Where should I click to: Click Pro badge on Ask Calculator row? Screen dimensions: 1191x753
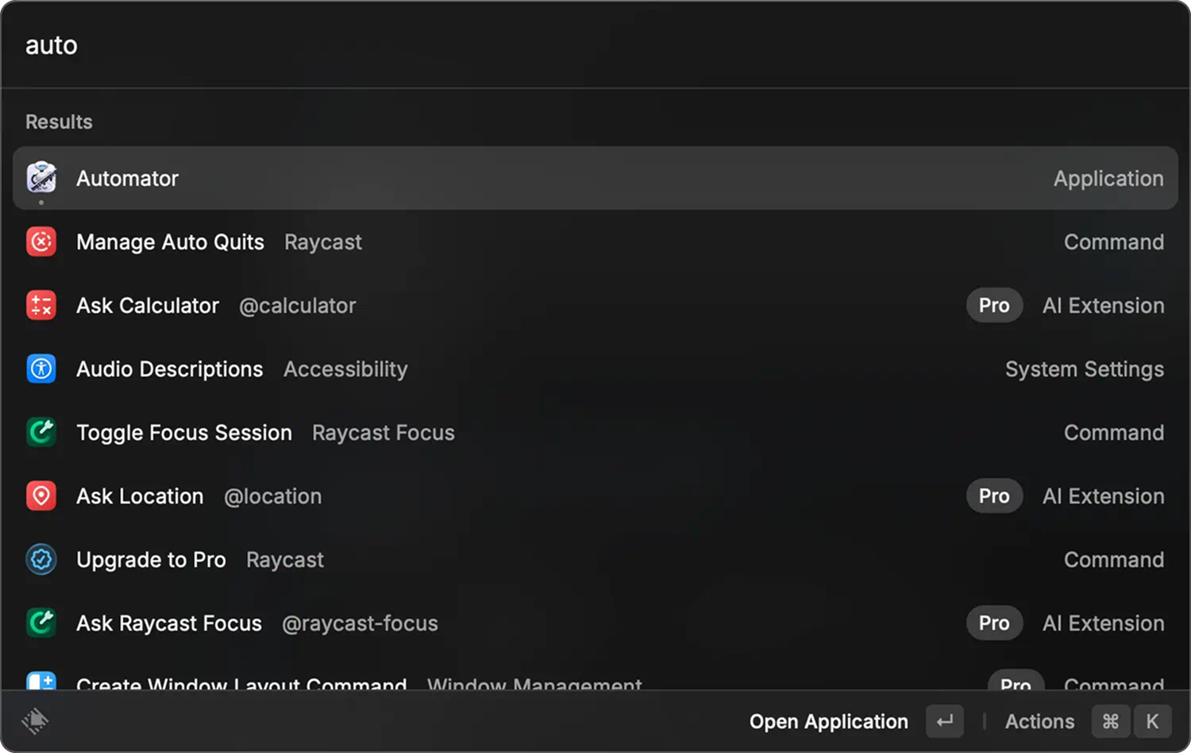[x=994, y=305]
